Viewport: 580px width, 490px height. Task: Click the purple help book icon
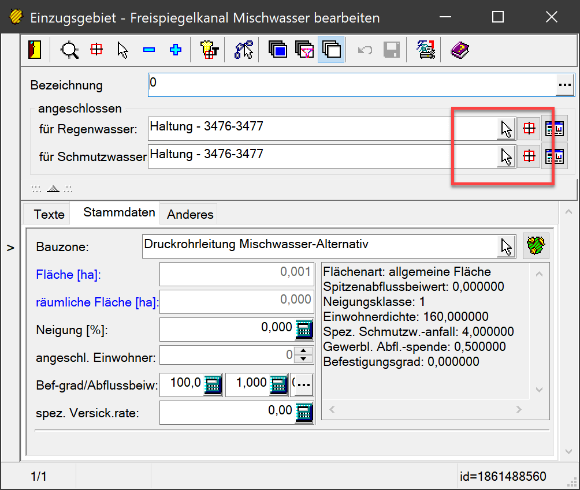(460, 50)
